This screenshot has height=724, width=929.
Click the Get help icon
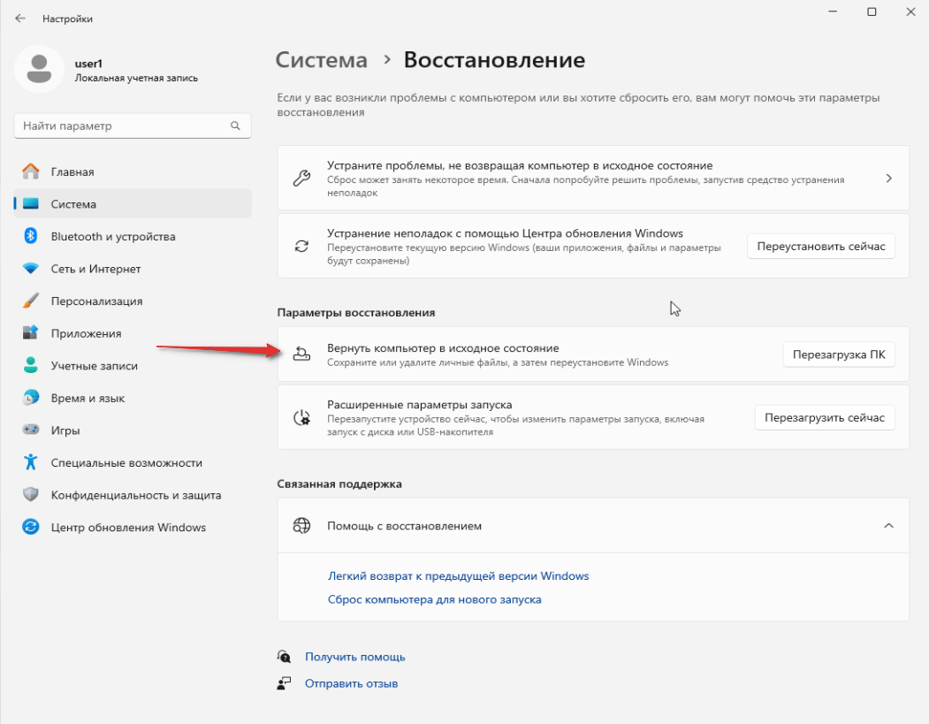pyautogui.click(x=285, y=657)
